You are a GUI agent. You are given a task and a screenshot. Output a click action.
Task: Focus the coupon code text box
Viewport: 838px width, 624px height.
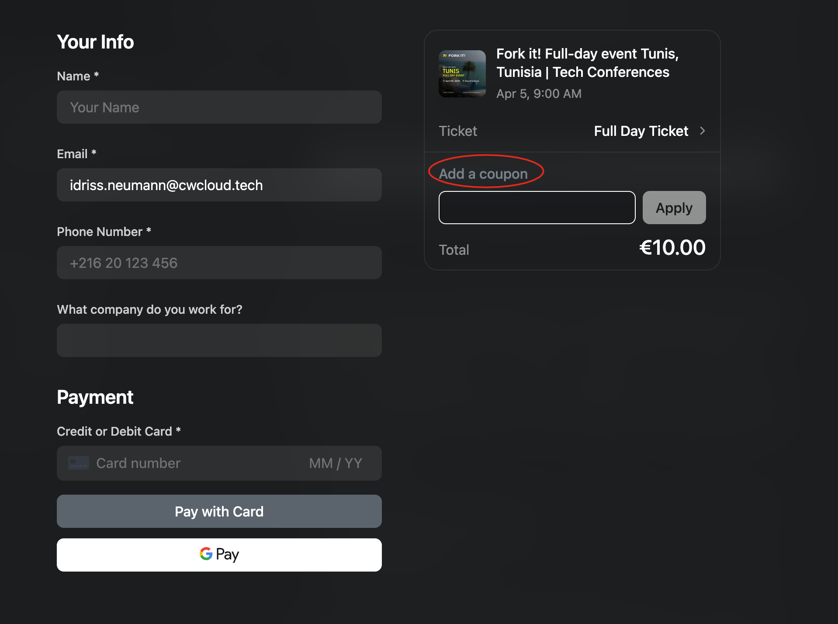coord(537,208)
